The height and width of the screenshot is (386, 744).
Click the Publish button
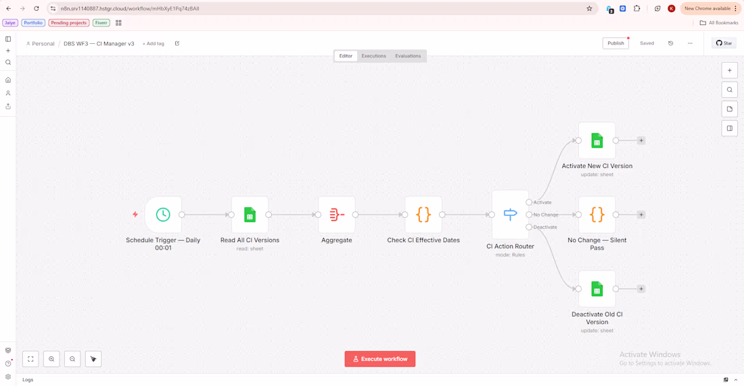point(616,43)
